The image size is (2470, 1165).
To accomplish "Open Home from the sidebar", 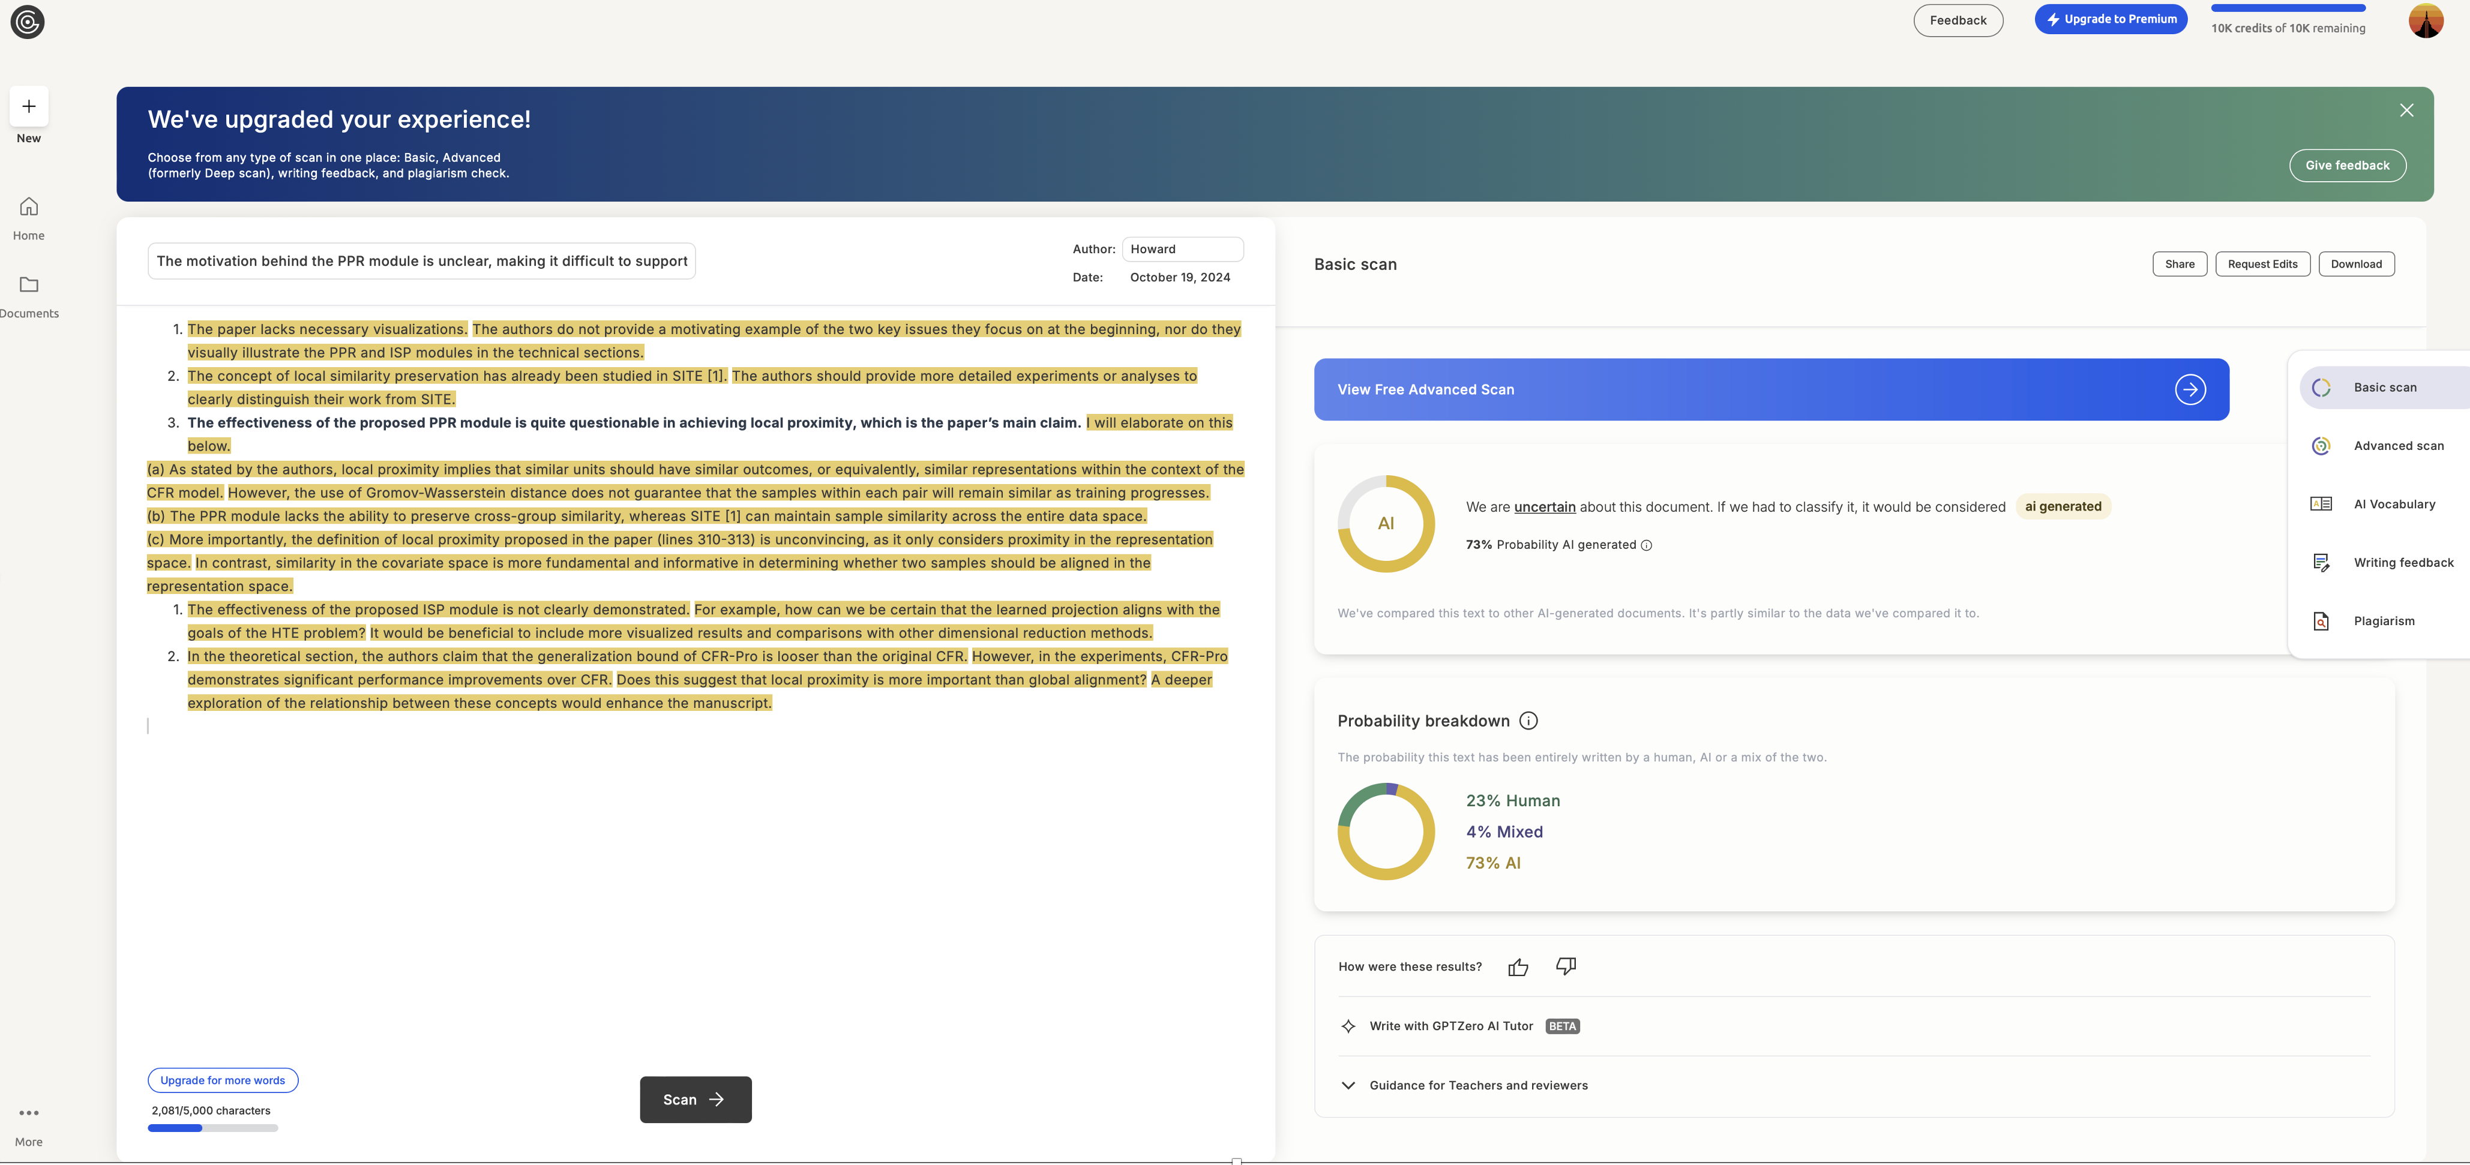I will click(x=29, y=207).
